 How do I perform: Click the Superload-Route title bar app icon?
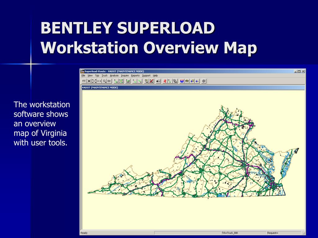(x=82, y=71)
